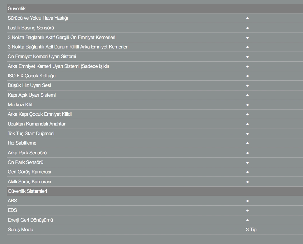The image size is (303, 244).
Task: Select the ABS row label
Action: (12, 201)
